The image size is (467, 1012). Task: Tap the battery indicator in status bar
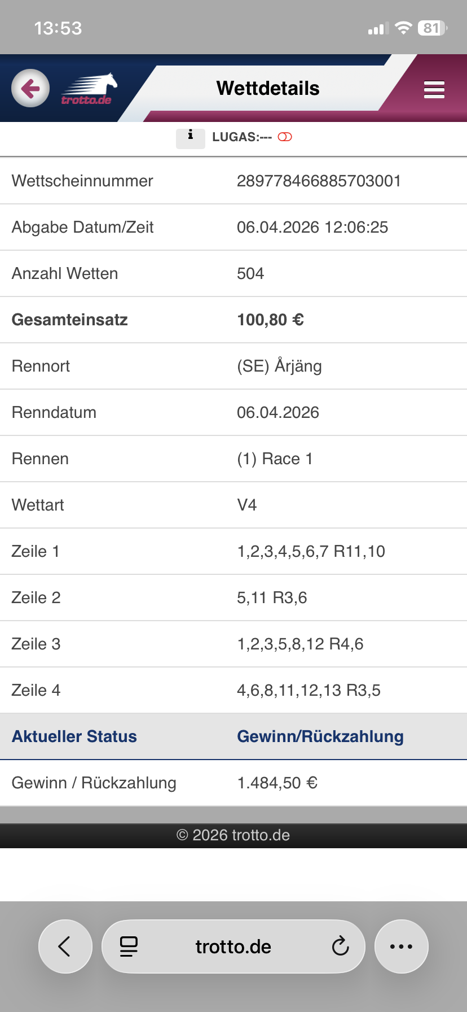point(432,28)
